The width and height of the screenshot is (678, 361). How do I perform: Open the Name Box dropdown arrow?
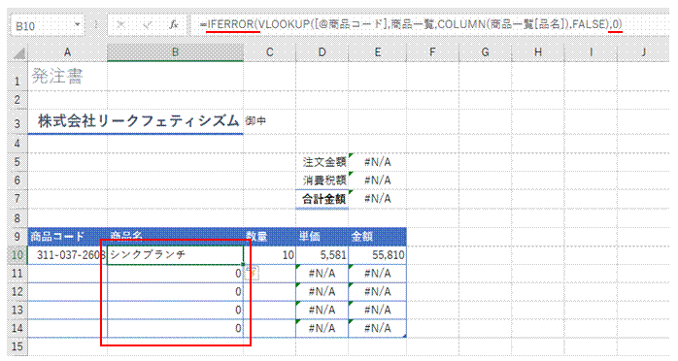[x=78, y=24]
